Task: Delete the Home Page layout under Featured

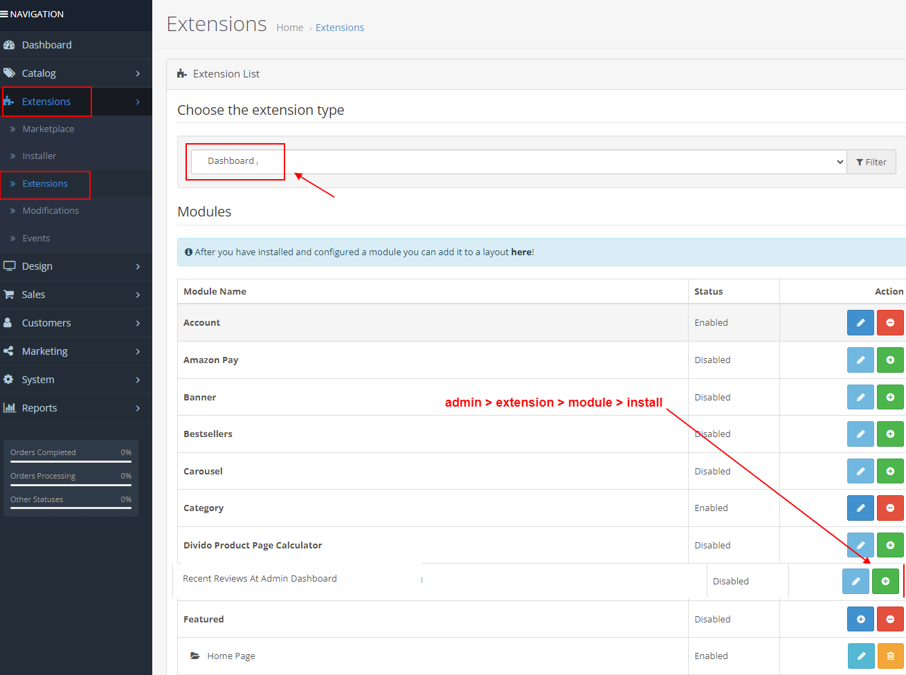Action: point(890,656)
